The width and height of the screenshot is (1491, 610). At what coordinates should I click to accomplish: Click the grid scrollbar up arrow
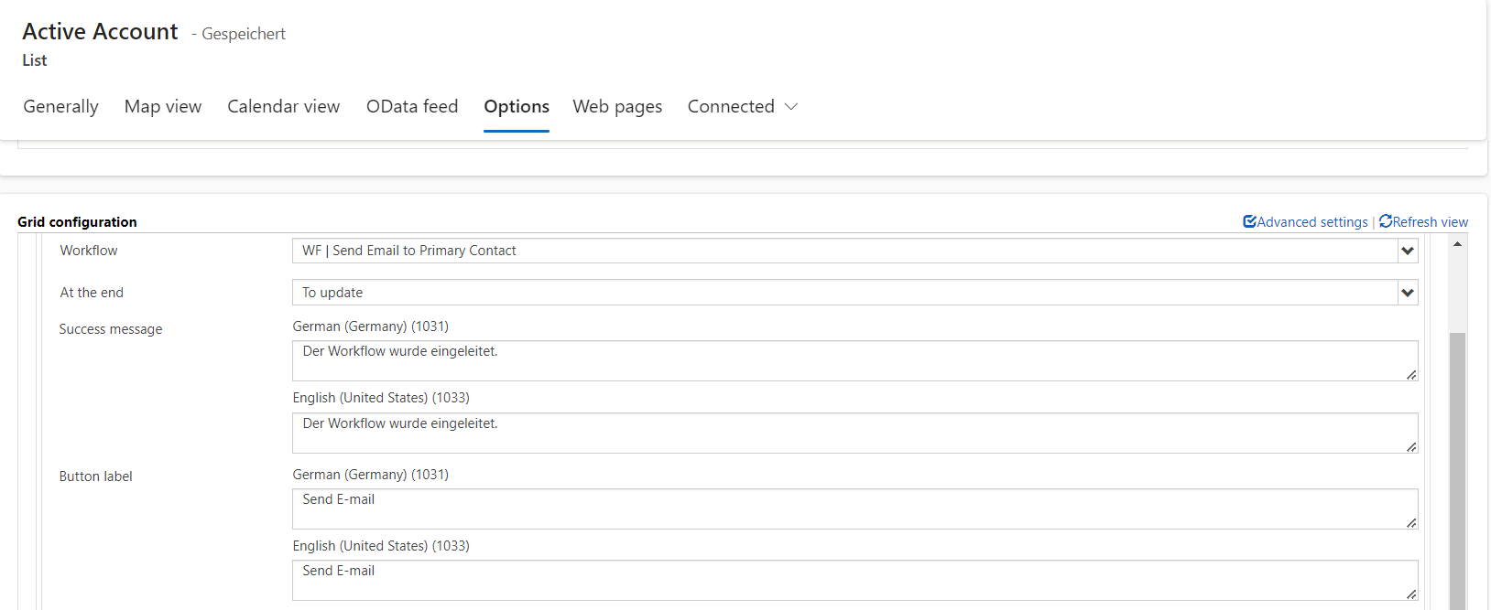point(1457,244)
